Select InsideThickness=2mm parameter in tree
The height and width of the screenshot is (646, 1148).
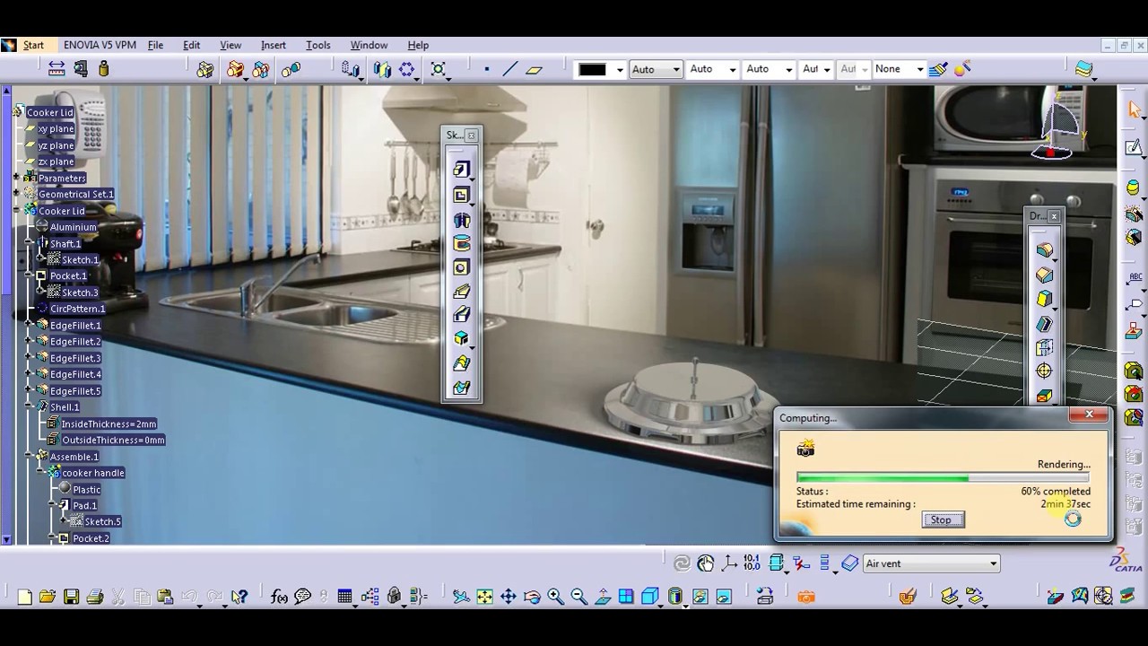109,423
